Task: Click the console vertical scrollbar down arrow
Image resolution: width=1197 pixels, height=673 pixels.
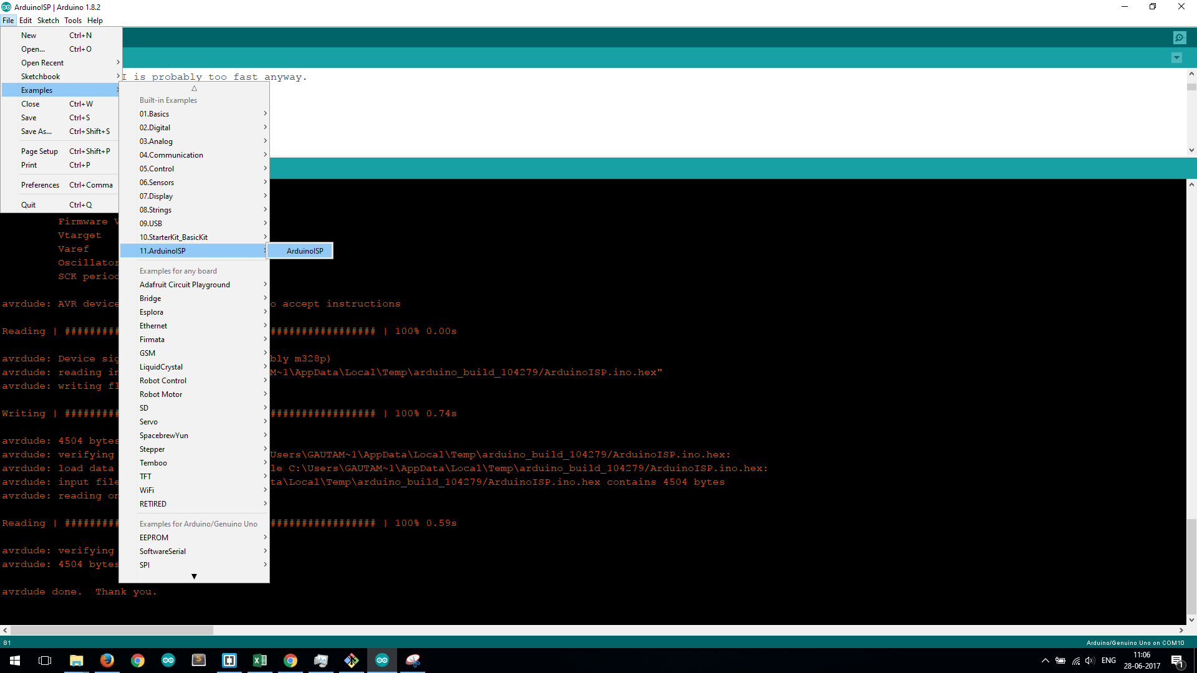Action: [x=1191, y=620]
